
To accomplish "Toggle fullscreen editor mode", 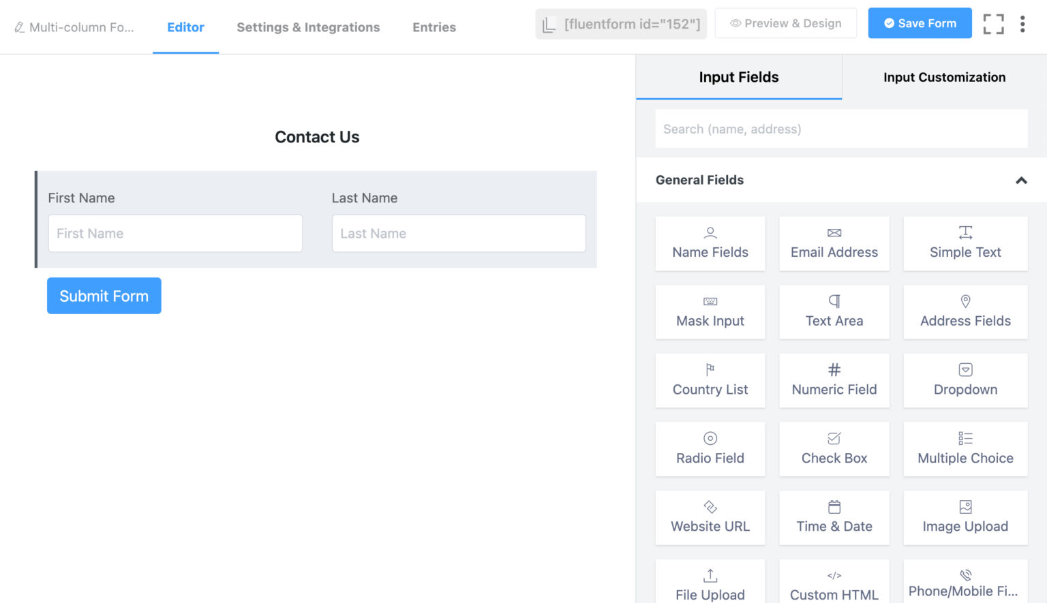I will 993,23.
